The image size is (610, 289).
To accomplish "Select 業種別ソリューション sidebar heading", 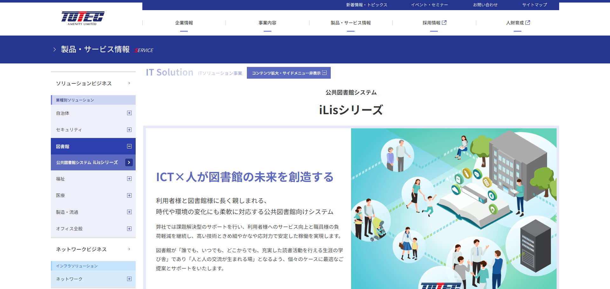I will (x=93, y=100).
